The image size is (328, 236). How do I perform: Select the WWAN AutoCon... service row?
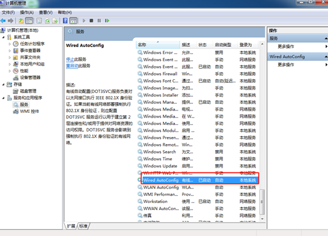click(x=198, y=208)
